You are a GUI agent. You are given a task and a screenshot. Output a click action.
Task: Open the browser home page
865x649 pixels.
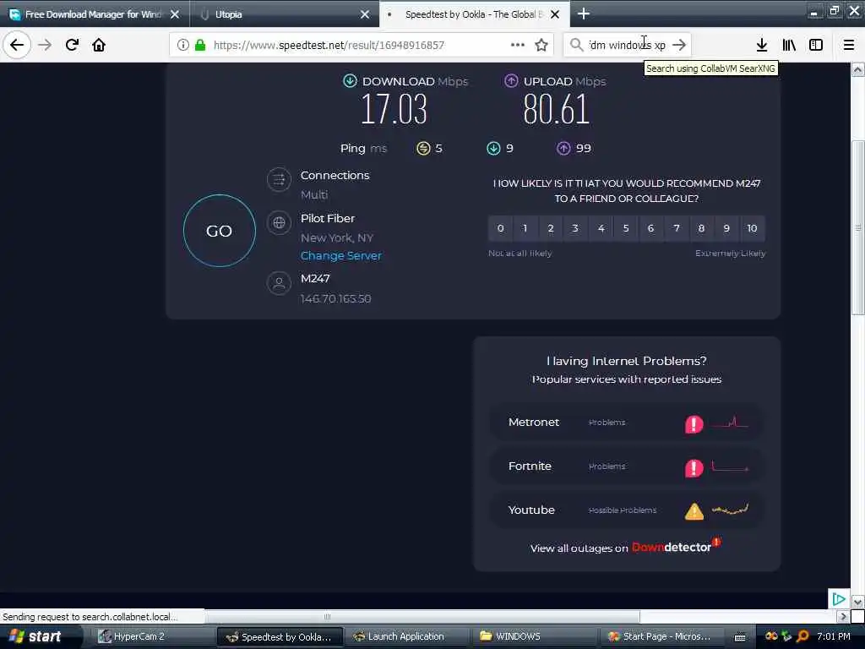point(99,45)
